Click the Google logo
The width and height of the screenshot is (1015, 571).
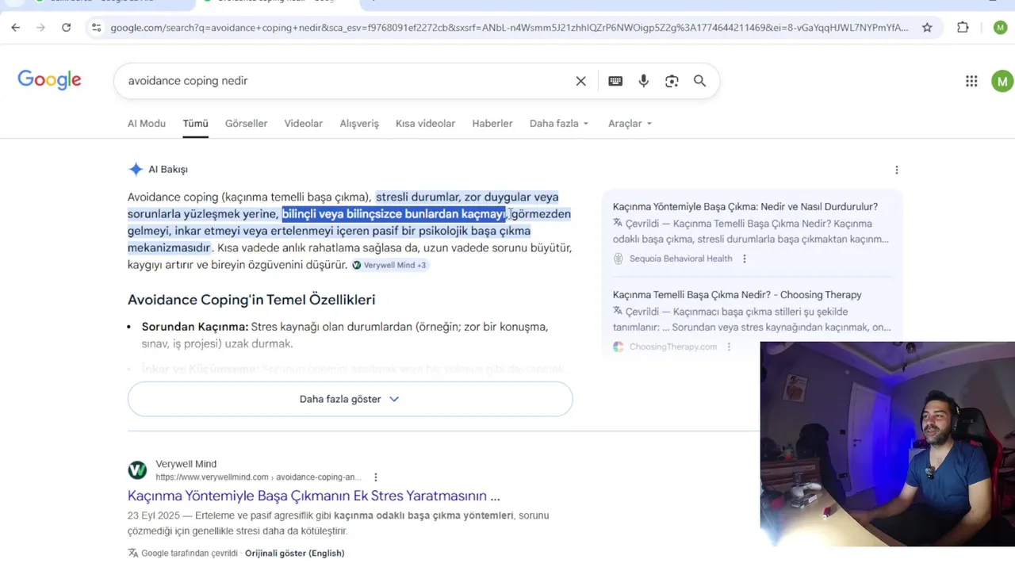click(49, 80)
